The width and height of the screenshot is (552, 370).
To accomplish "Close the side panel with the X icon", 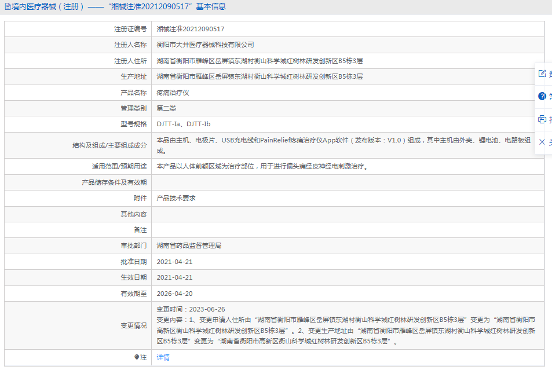I will click(542, 142).
